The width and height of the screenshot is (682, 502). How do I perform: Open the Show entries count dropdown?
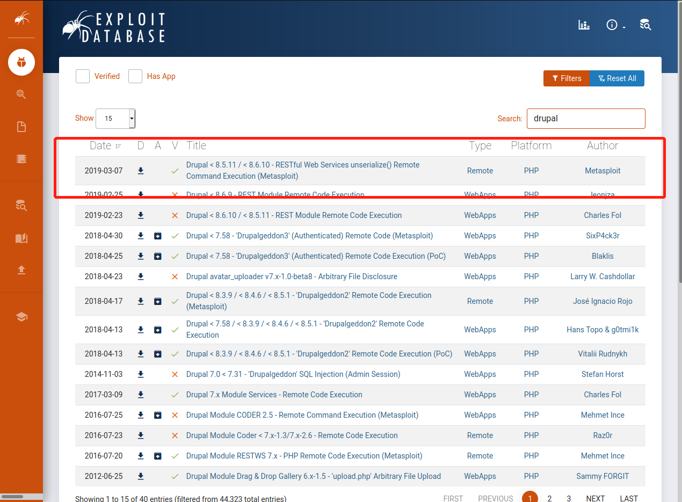tap(115, 118)
